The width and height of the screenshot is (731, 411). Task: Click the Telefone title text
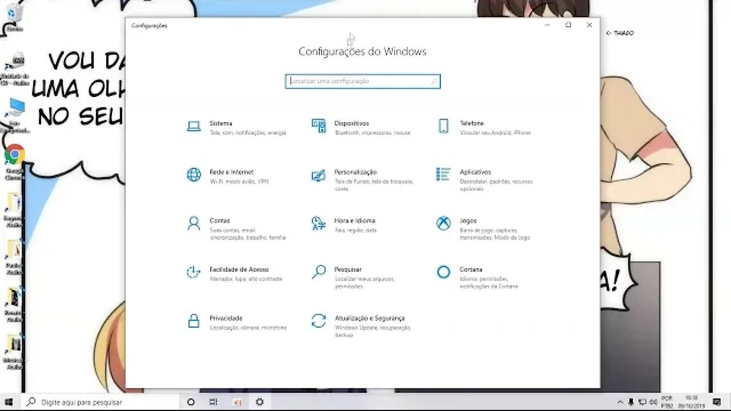click(x=472, y=123)
